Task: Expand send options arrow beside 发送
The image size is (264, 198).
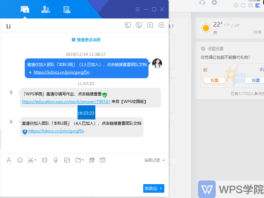Action: (161, 188)
